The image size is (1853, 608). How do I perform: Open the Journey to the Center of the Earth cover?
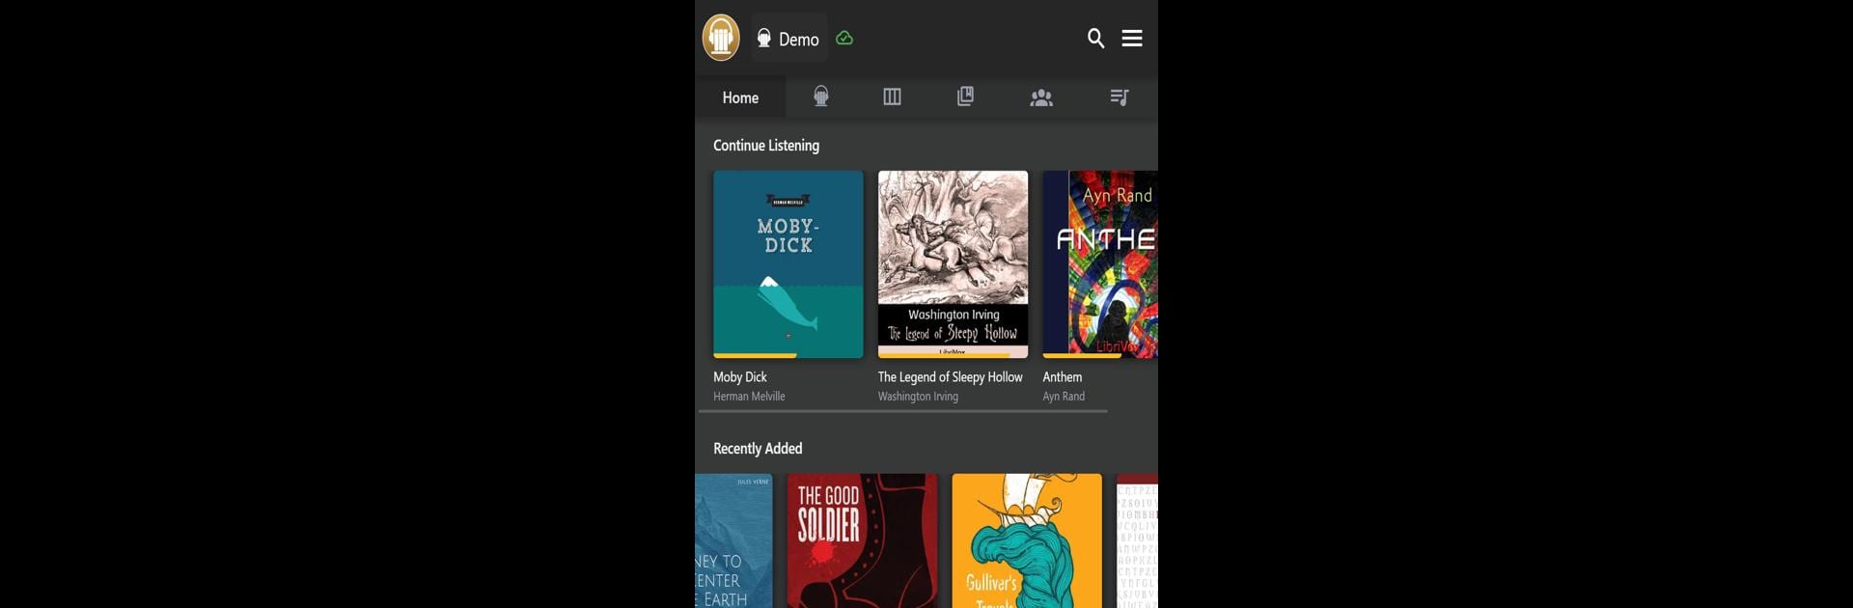pos(733,540)
